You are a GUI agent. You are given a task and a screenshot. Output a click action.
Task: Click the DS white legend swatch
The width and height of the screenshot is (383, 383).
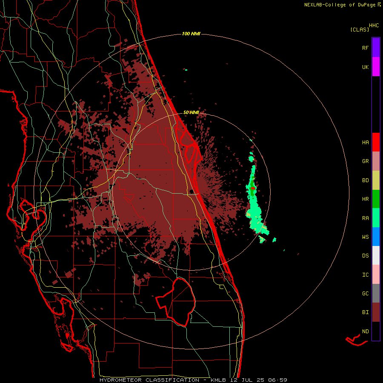click(x=376, y=255)
